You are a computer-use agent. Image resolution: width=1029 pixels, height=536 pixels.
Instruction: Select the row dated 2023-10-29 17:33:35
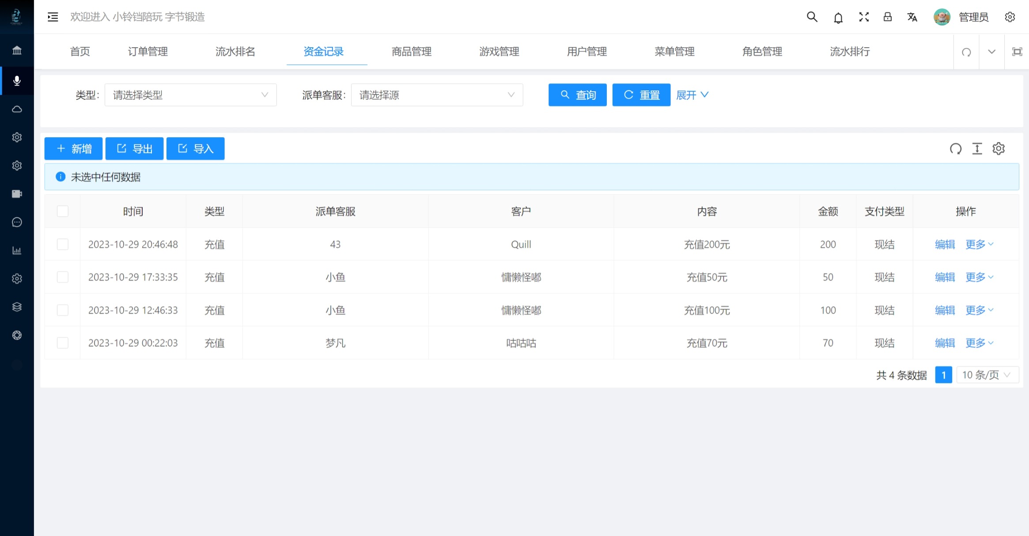click(x=63, y=277)
